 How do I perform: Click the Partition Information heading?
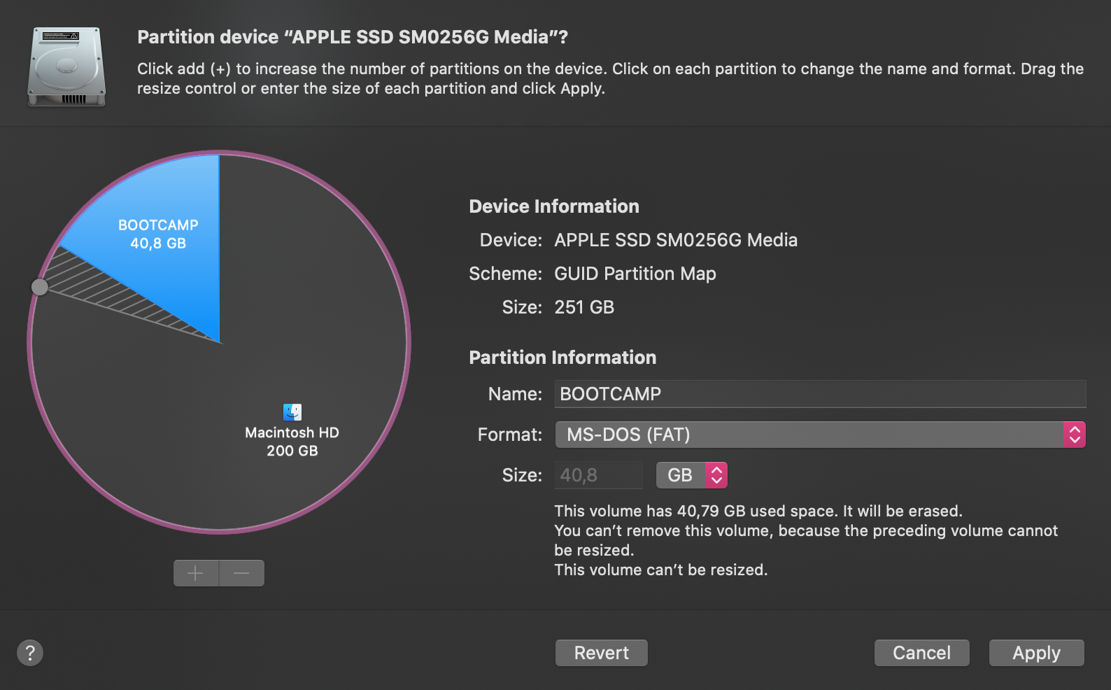point(562,358)
